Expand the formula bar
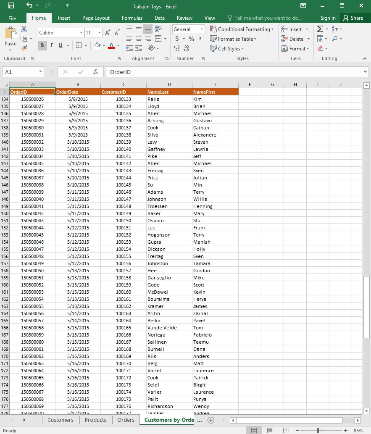 365,72
